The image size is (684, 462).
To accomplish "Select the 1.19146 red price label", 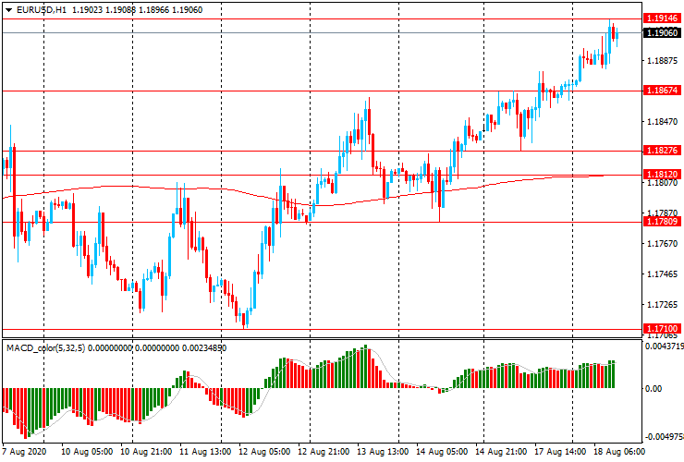I will coord(662,18).
